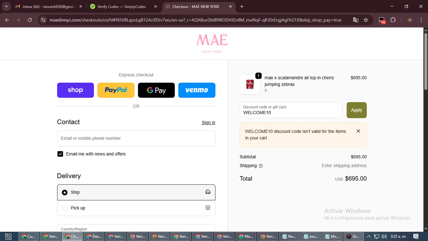Open the extension with 15 badge
Screen dimensions: 428x241
(x=382, y=20)
